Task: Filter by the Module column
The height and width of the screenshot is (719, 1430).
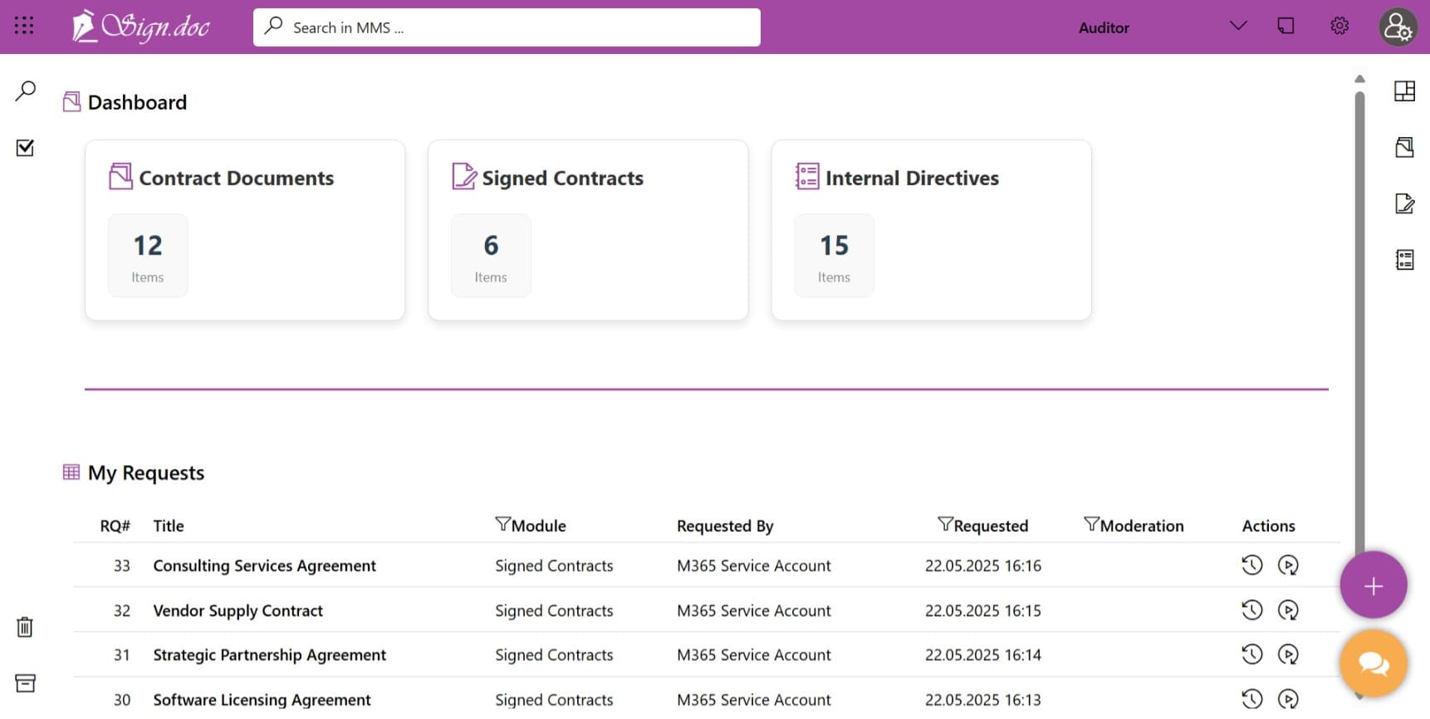Action: 502,524
